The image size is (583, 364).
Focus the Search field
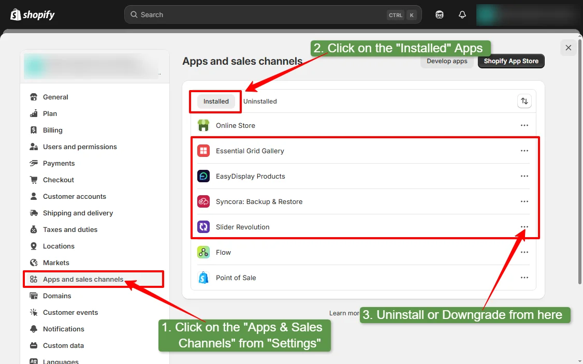pyautogui.click(x=273, y=15)
